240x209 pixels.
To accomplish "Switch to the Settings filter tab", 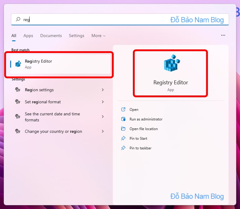I will coord(76,36).
